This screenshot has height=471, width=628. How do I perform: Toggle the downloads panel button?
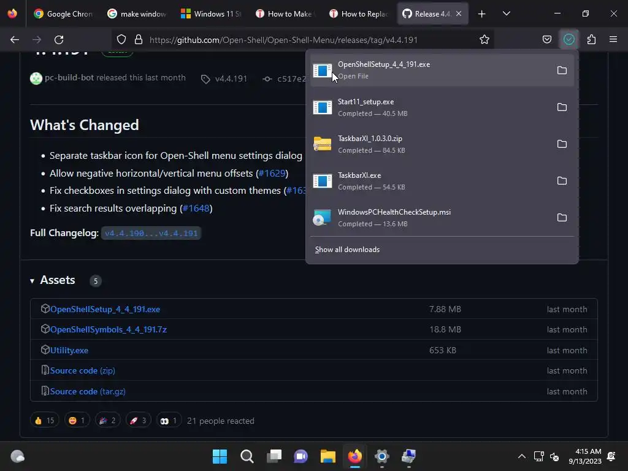(569, 40)
